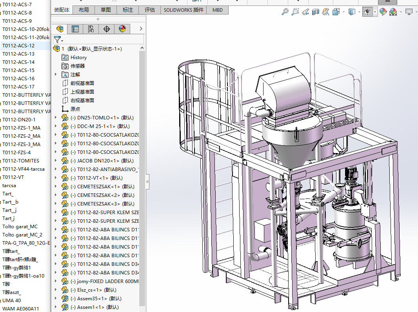Expand the DN25-TOMLO<1> tree node
Image resolution: width=418 pixels, height=312 pixels.
[x=55, y=117]
